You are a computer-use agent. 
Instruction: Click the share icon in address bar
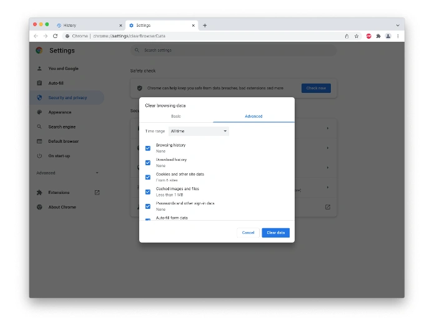[x=346, y=36]
